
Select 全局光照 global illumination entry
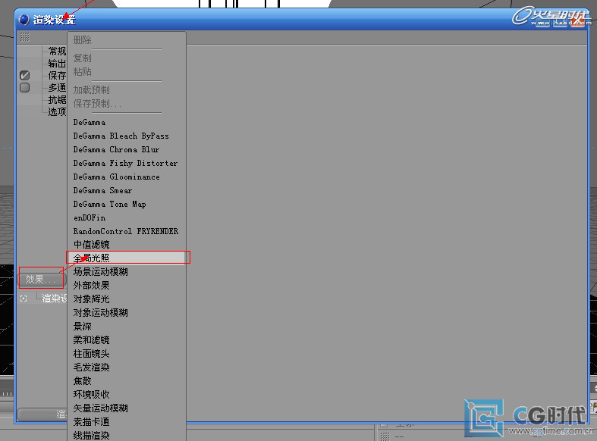click(127, 258)
